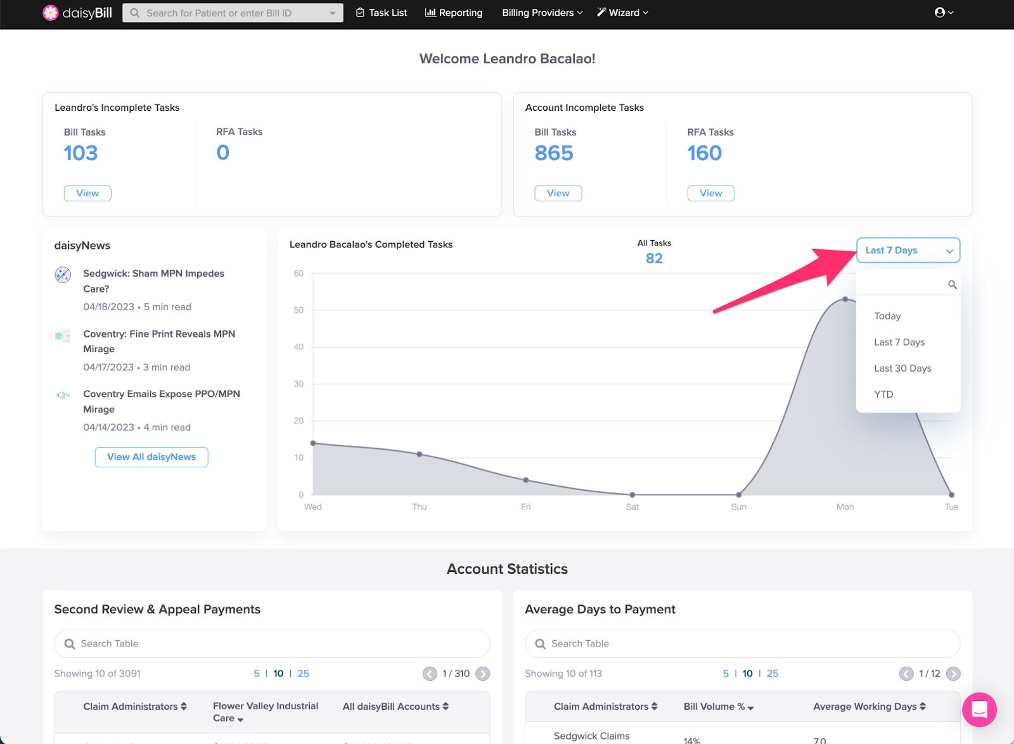This screenshot has height=744, width=1014.
Task: Click Search Table in Second Review panel
Action: pyautogui.click(x=272, y=643)
